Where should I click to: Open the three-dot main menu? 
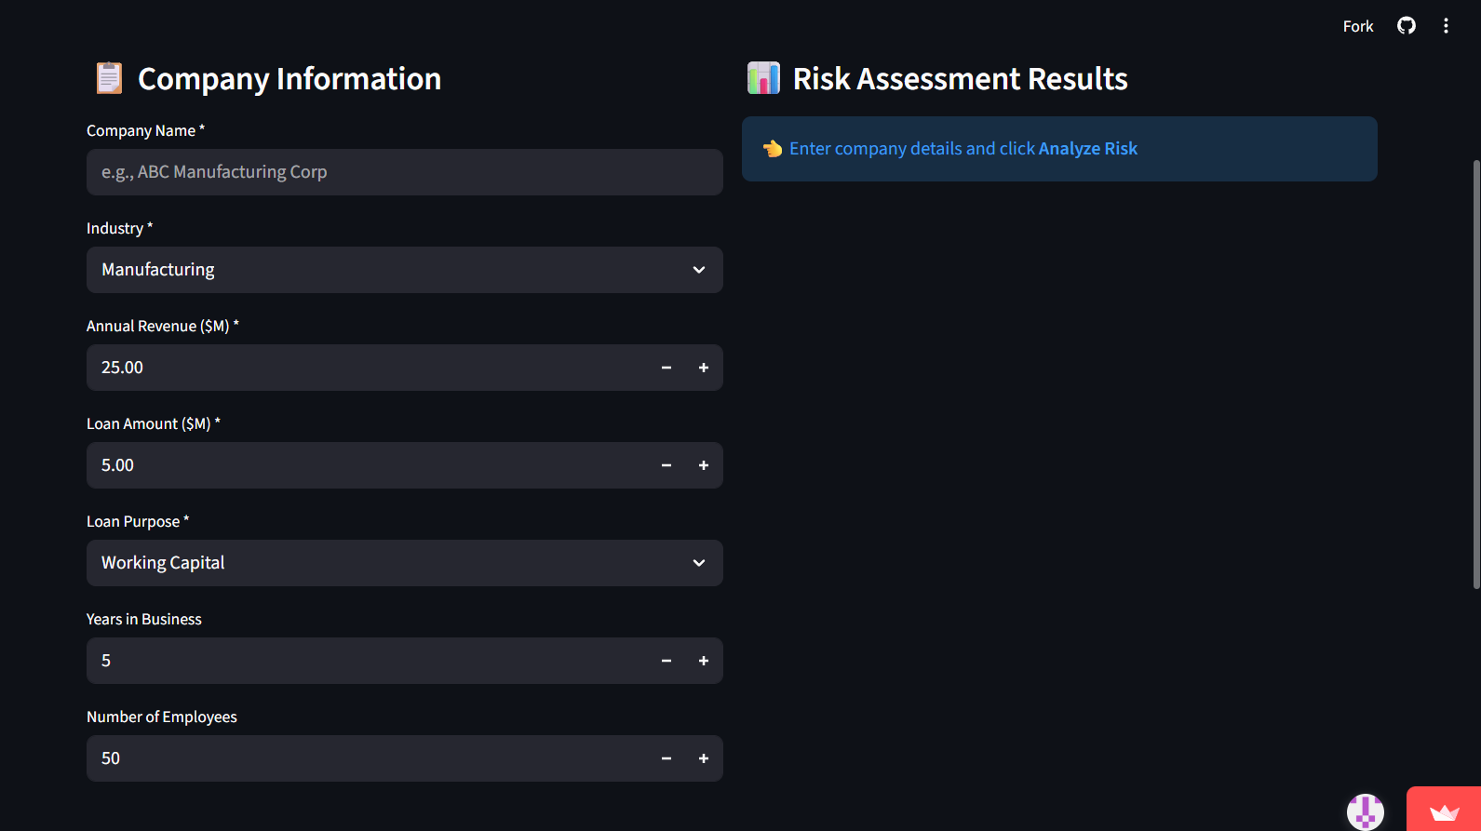pos(1446,26)
